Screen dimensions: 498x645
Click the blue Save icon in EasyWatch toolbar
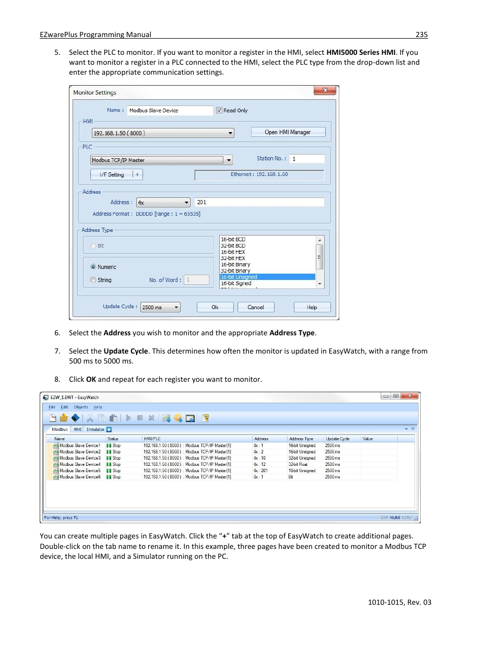[76, 418]
